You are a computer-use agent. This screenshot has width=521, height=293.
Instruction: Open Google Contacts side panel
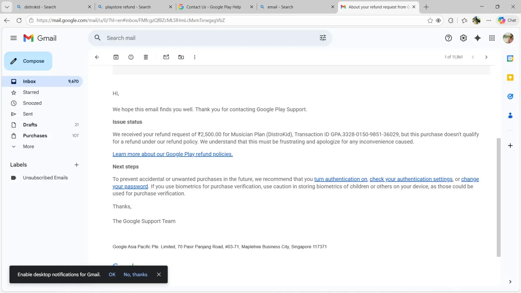click(x=510, y=115)
